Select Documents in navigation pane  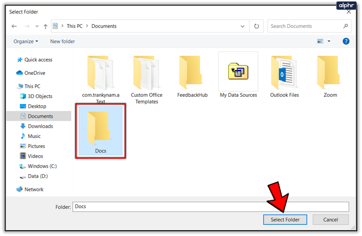pos(39,116)
